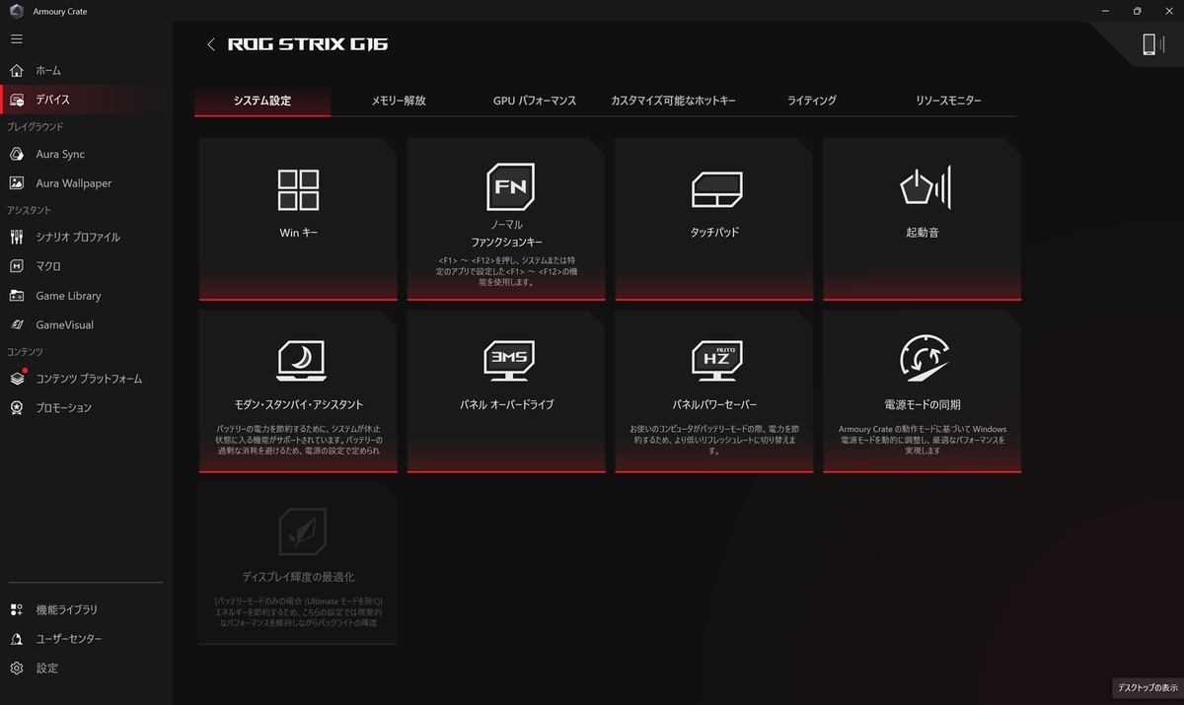The image size is (1184, 705).
Task: Click the Content Platform icon
Action: [x=16, y=379]
